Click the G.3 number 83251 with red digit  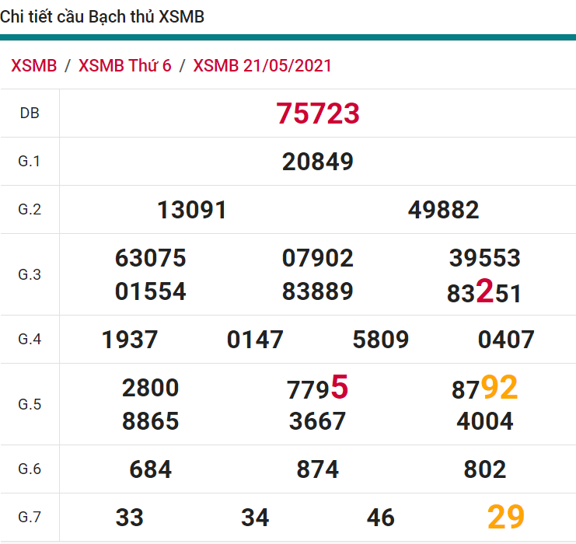[484, 293]
